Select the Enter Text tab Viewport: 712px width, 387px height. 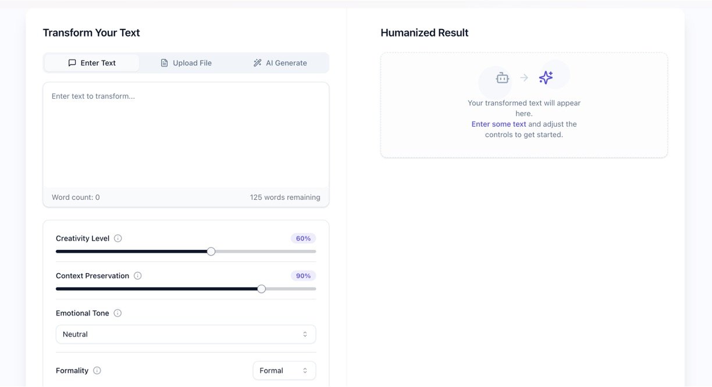point(92,63)
